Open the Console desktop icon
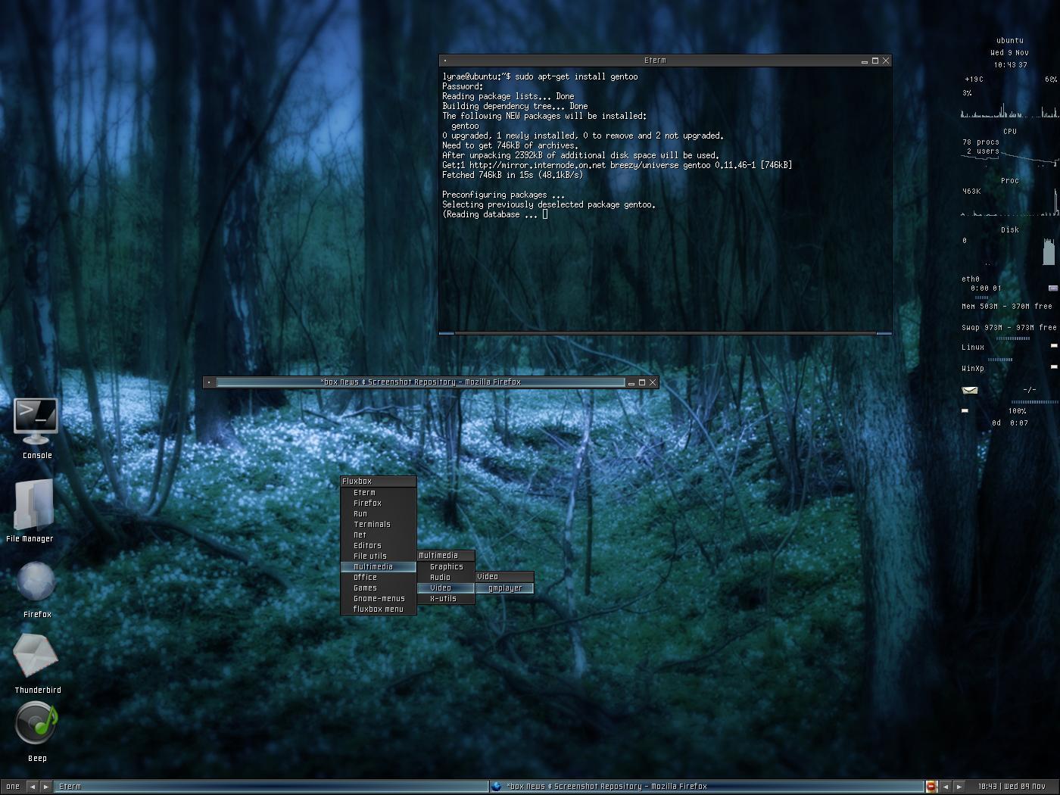 (36, 422)
